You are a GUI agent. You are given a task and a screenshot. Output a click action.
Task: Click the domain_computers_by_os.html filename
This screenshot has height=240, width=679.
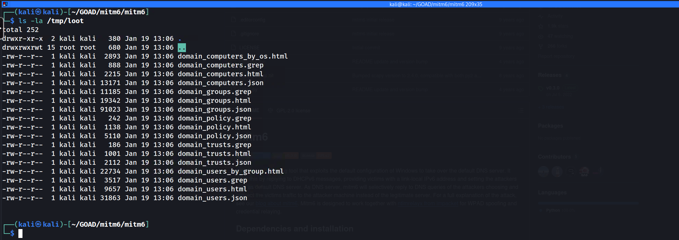pos(233,56)
